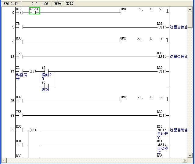Select the R12 normally-closed contact
Viewport: 195px width, 164px height.
point(19,13)
